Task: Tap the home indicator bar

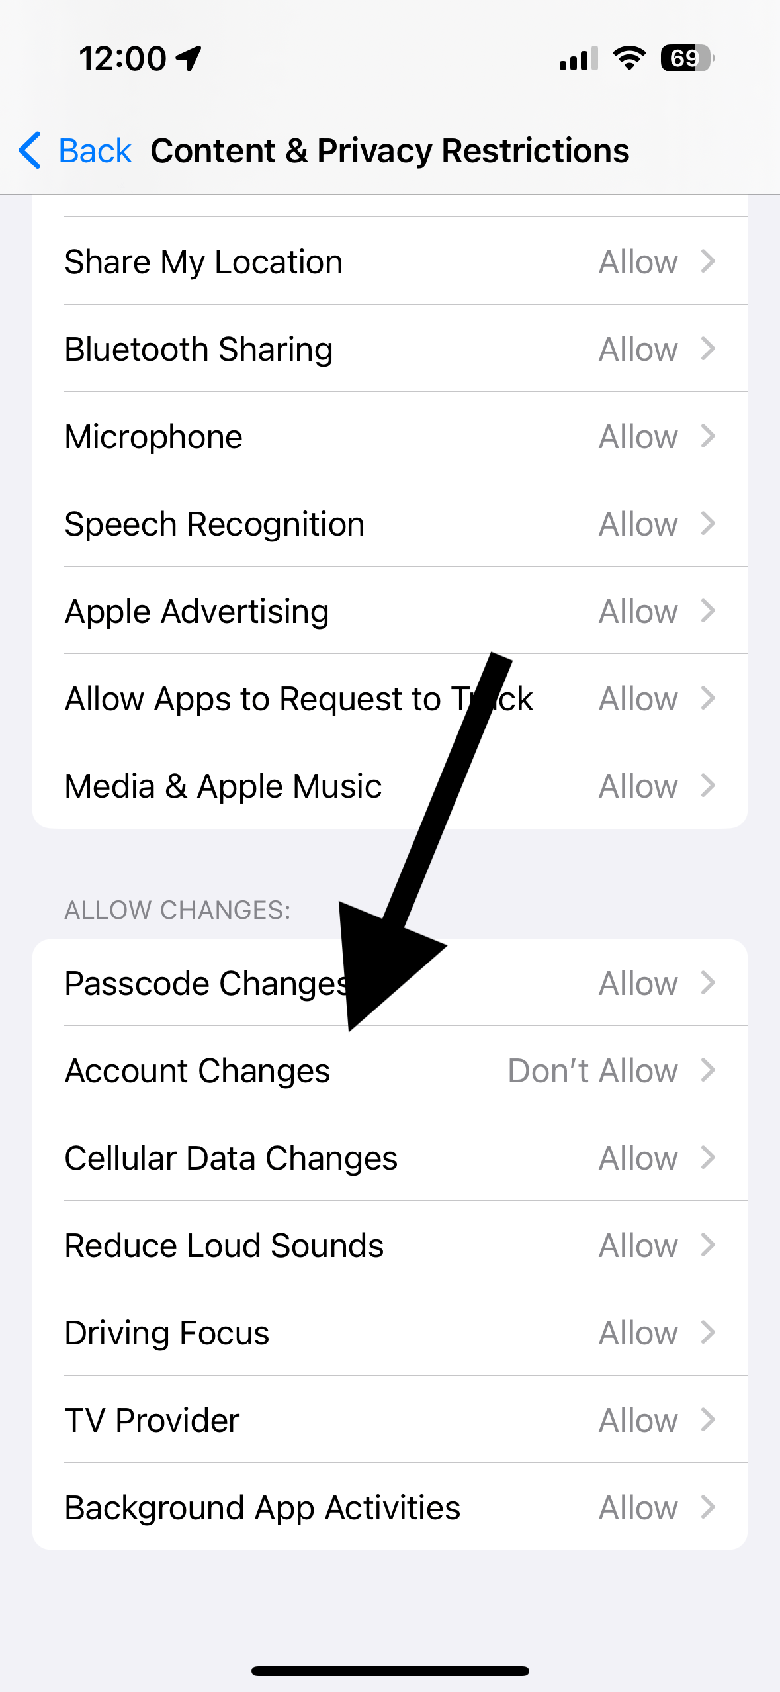Action: coord(390,1671)
